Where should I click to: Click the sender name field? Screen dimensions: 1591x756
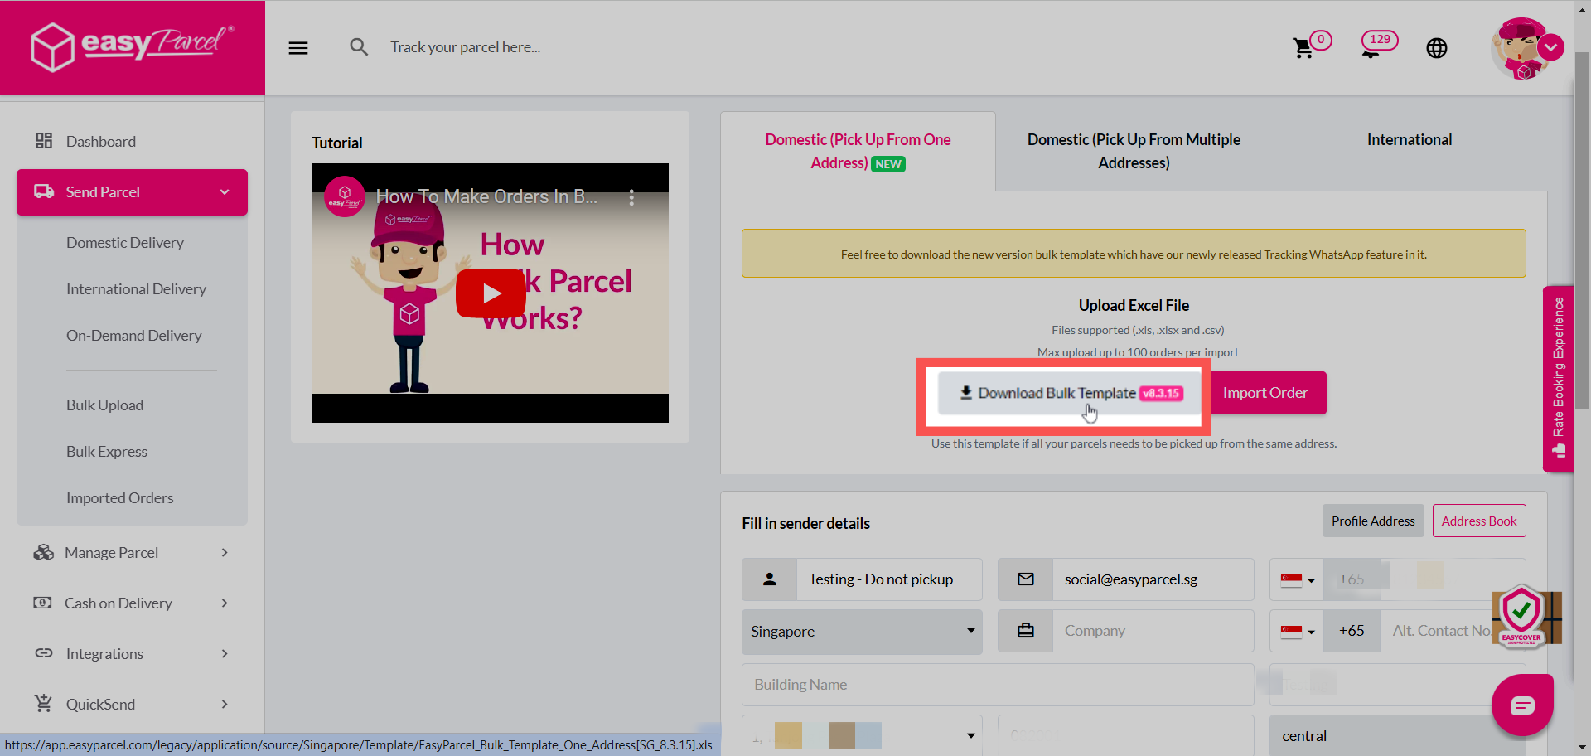[x=889, y=579]
